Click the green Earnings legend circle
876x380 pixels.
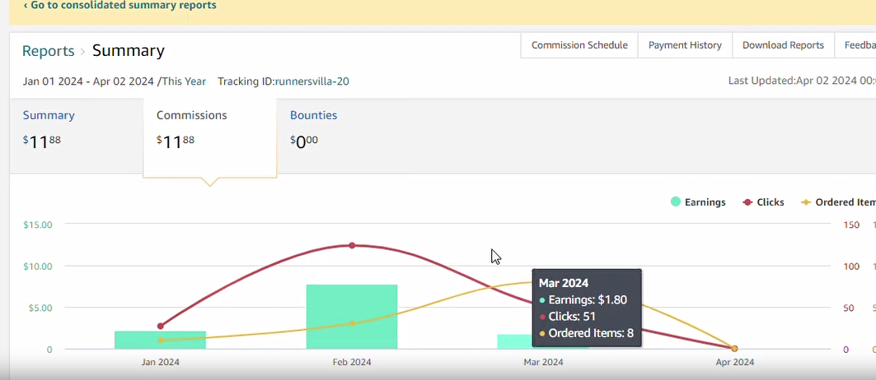point(676,202)
